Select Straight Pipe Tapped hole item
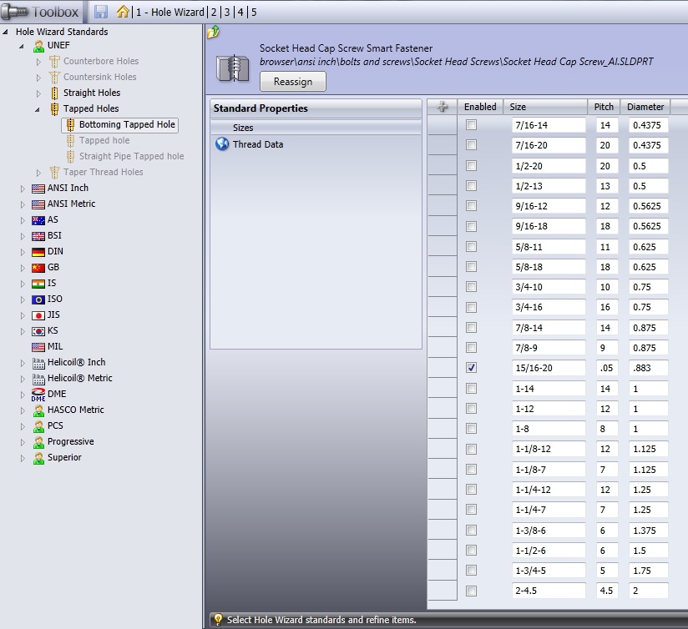Viewport: 688px width, 629px height. click(x=131, y=156)
